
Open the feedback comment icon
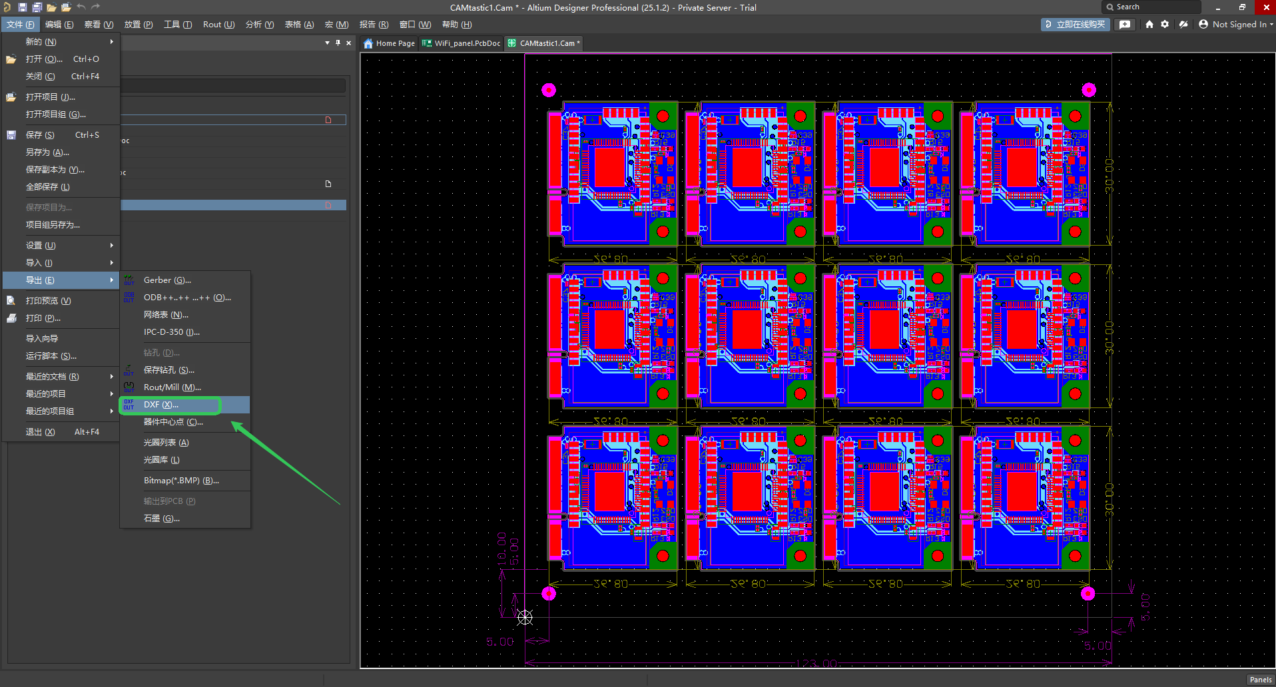1125,25
